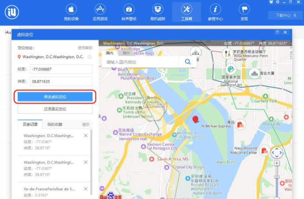Click 清空 to clear history
The height and width of the screenshot is (199, 304).
click(x=86, y=125)
